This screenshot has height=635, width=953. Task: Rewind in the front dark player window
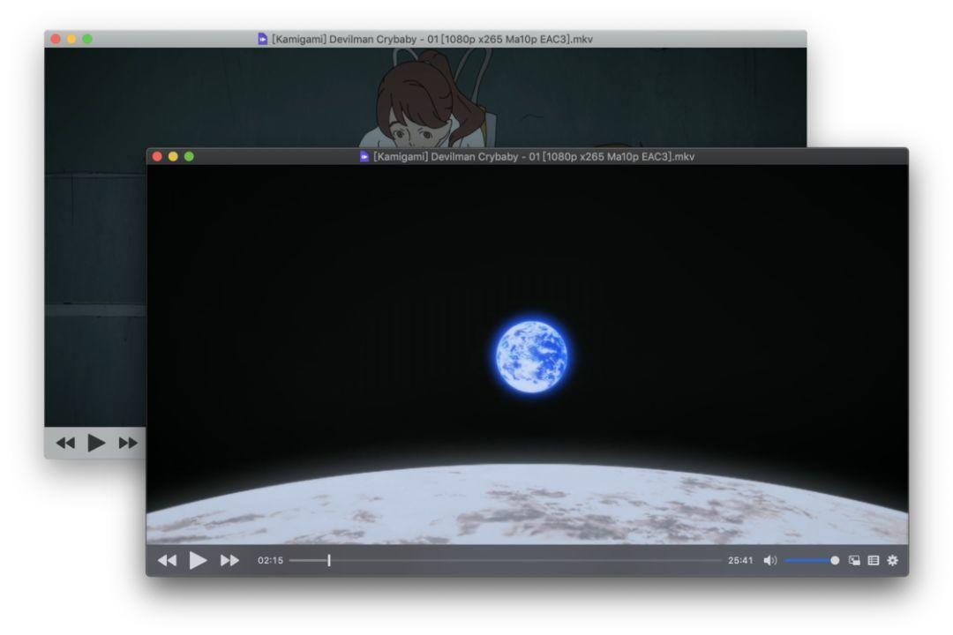pos(167,560)
